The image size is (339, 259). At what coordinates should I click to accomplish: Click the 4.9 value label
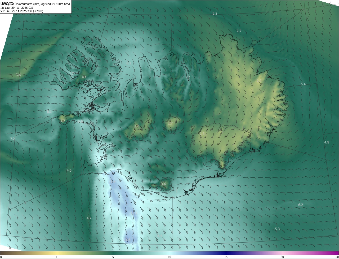(327, 142)
